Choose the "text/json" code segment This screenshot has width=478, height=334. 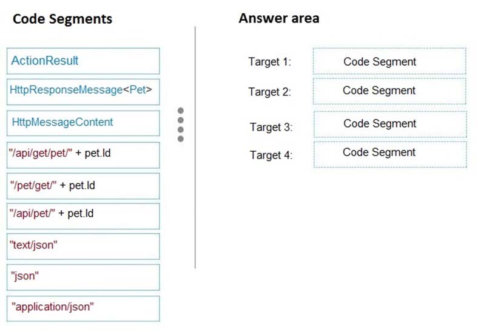point(83,247)
